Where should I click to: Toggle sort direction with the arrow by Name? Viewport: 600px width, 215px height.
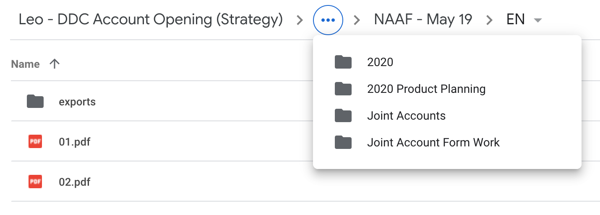[55, 64]
